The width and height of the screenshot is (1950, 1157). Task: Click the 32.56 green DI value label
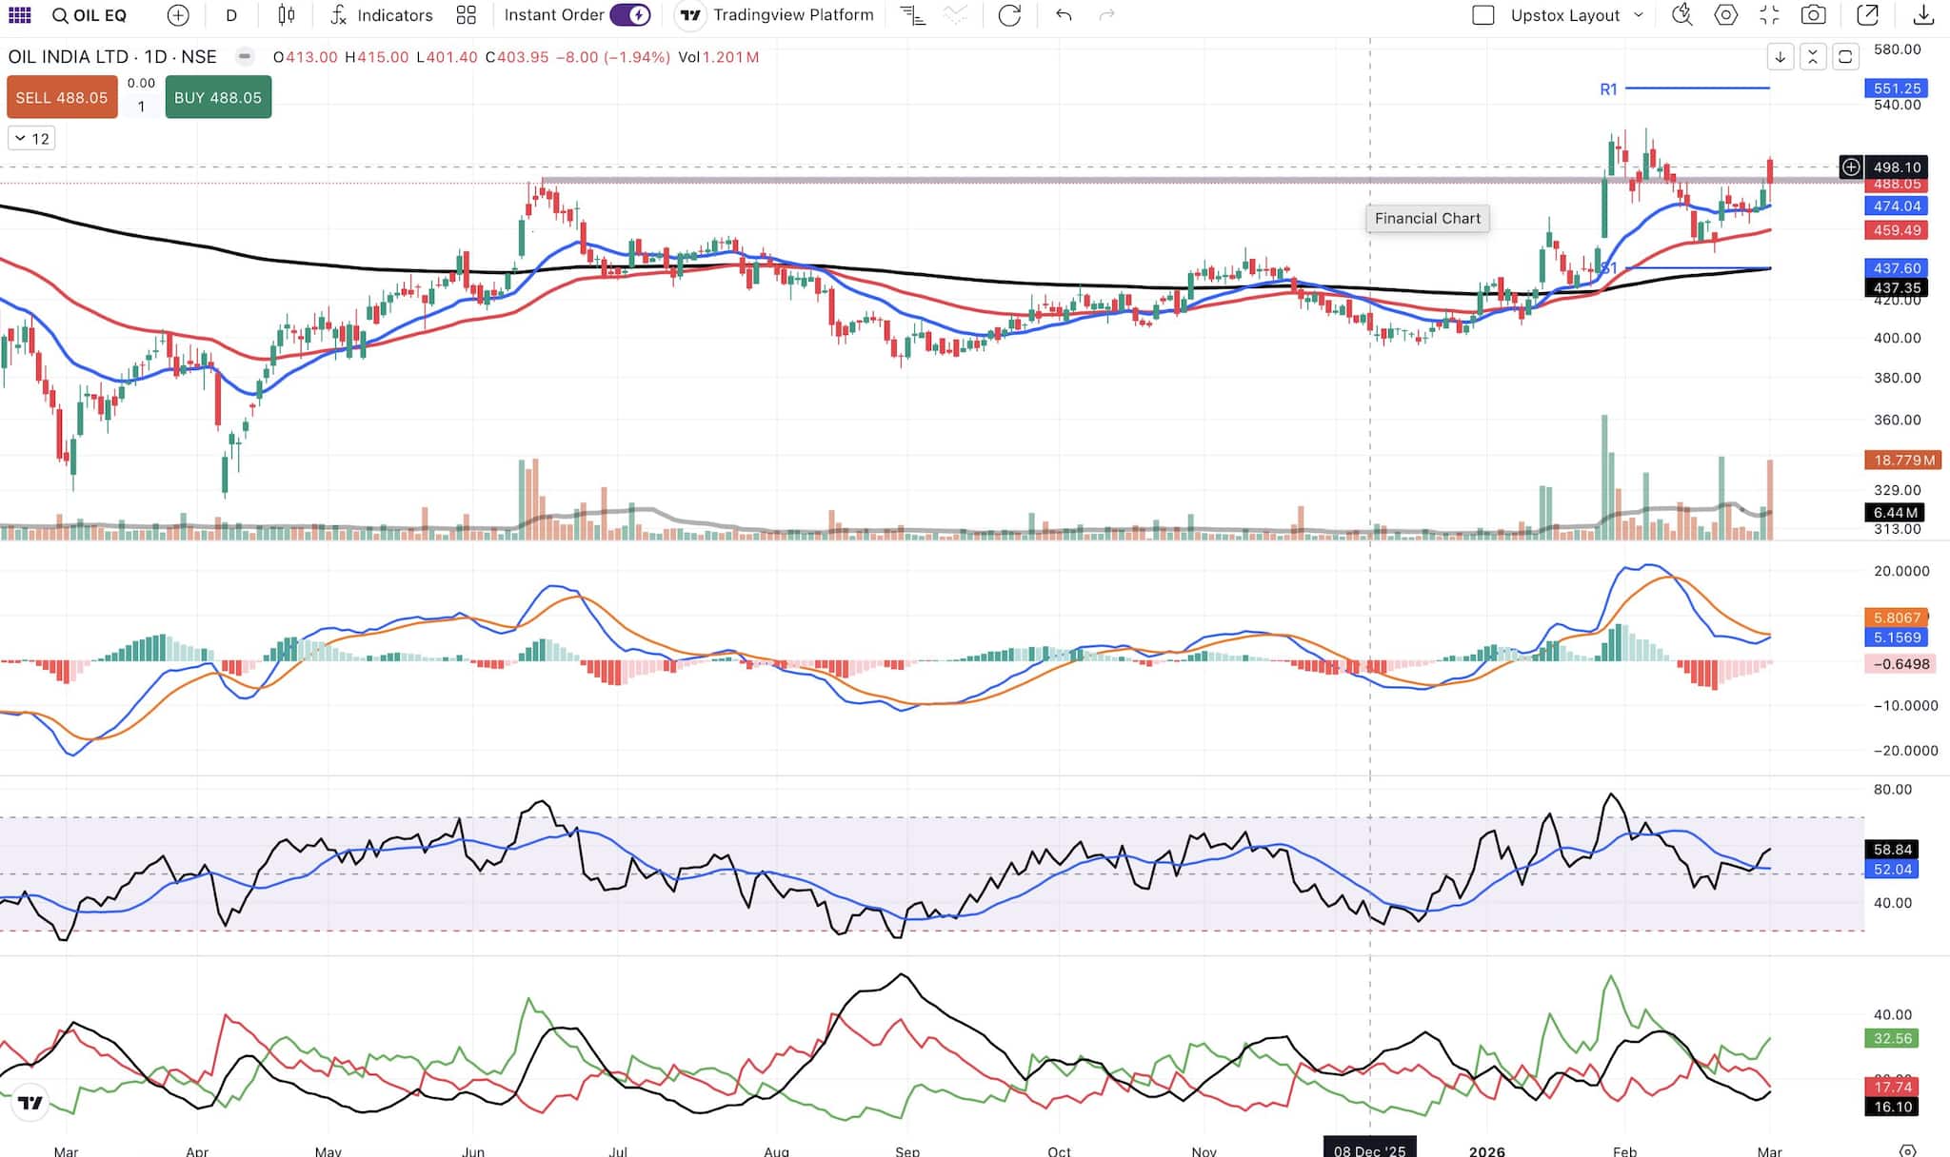tap(1892, 1039)
